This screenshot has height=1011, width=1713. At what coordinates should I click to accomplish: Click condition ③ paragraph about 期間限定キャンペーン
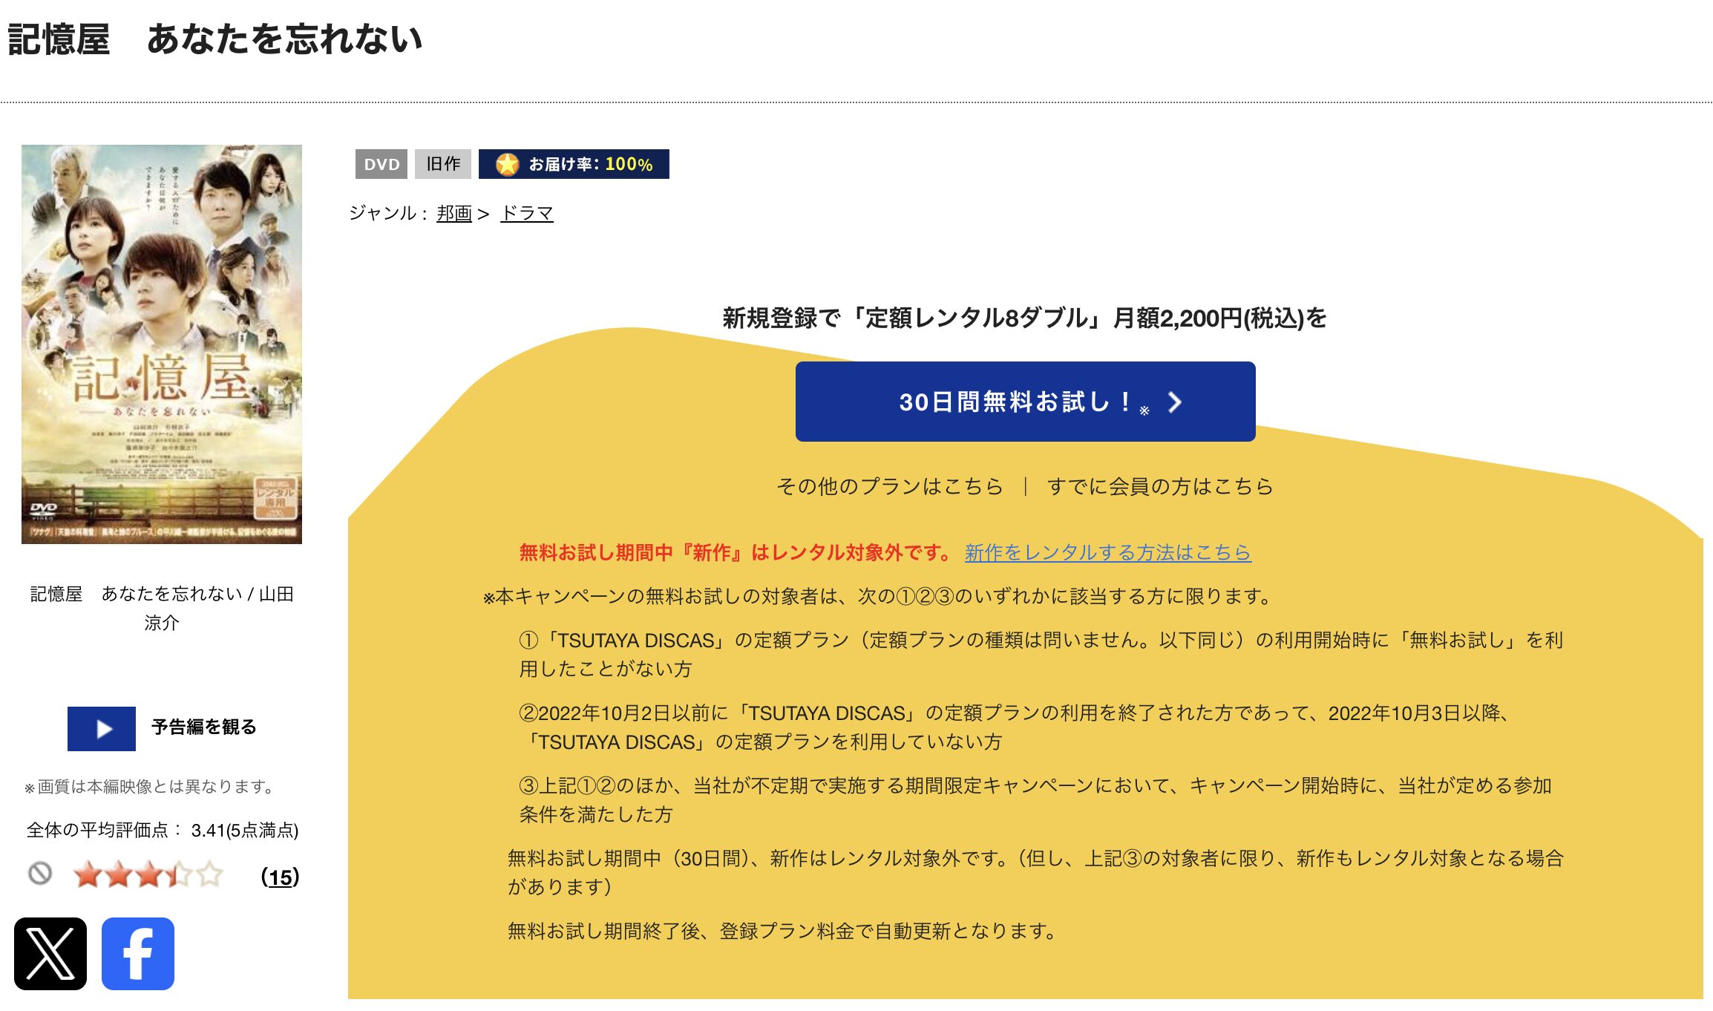pyautogui.click(x=1035, y=800)
